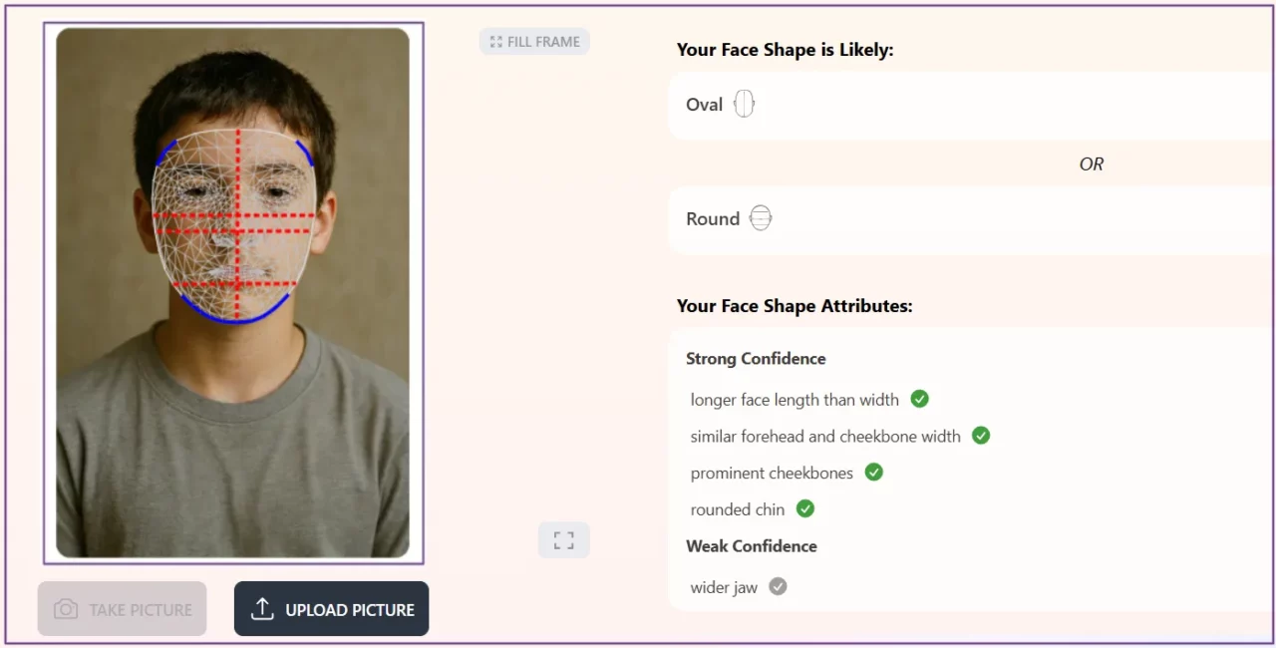Image resolution: width=1276 pixels, height=648 pixels.
Task: Click checkmark next to longer face length
Action: tap(919, 399)
